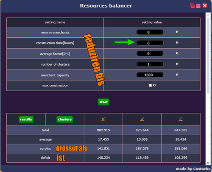Viewport: 212px width, 172px height.
Task: Click the average value 17.455
Action: click(x=103, y=139)
